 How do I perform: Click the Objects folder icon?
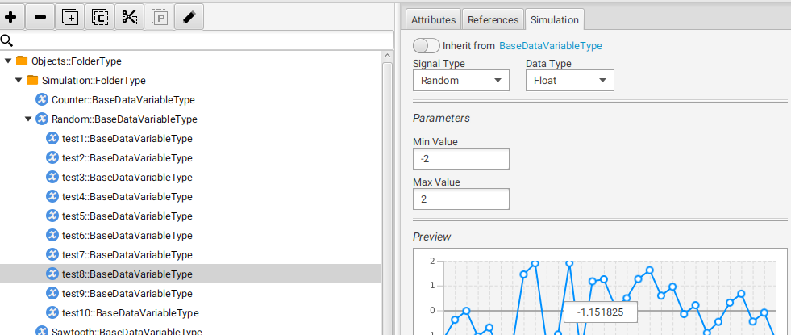[21, 61]
